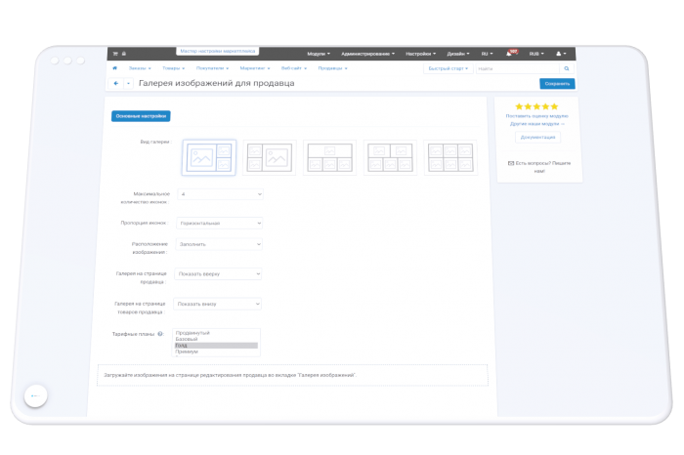
Task: Open the RUB currency selector
Action: click(x=536, y=54)
